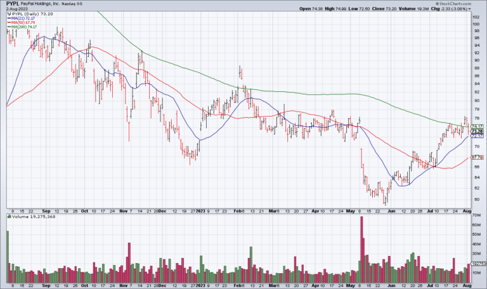Click the 30M volume axis label
The height and width of the screenshot is (289, 487).
(x=476, y=254)
